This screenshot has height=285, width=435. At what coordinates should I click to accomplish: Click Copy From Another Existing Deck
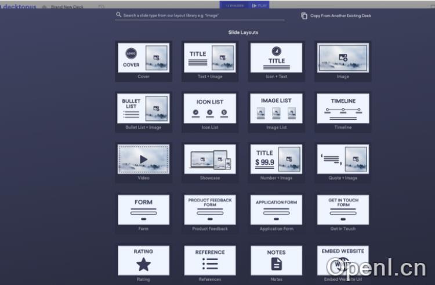(x=336, y=16)
